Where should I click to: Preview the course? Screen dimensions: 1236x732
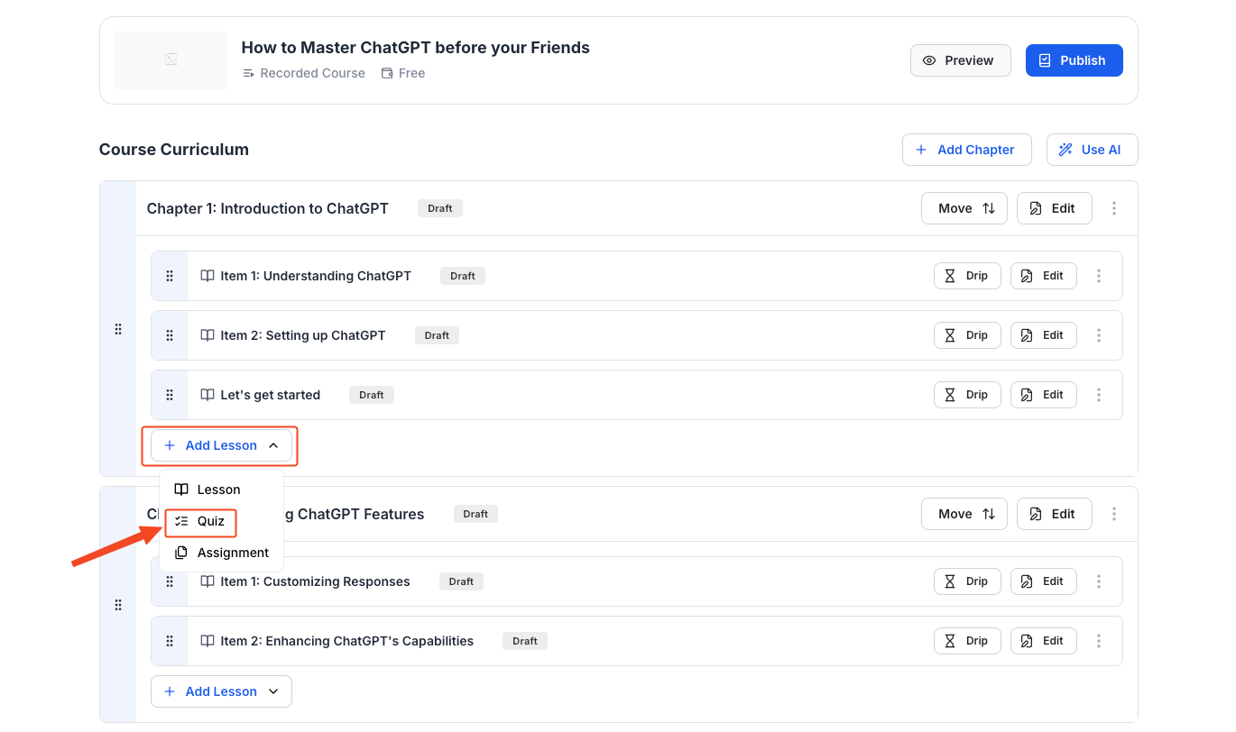pyautogui.click(x=960, y=60)
